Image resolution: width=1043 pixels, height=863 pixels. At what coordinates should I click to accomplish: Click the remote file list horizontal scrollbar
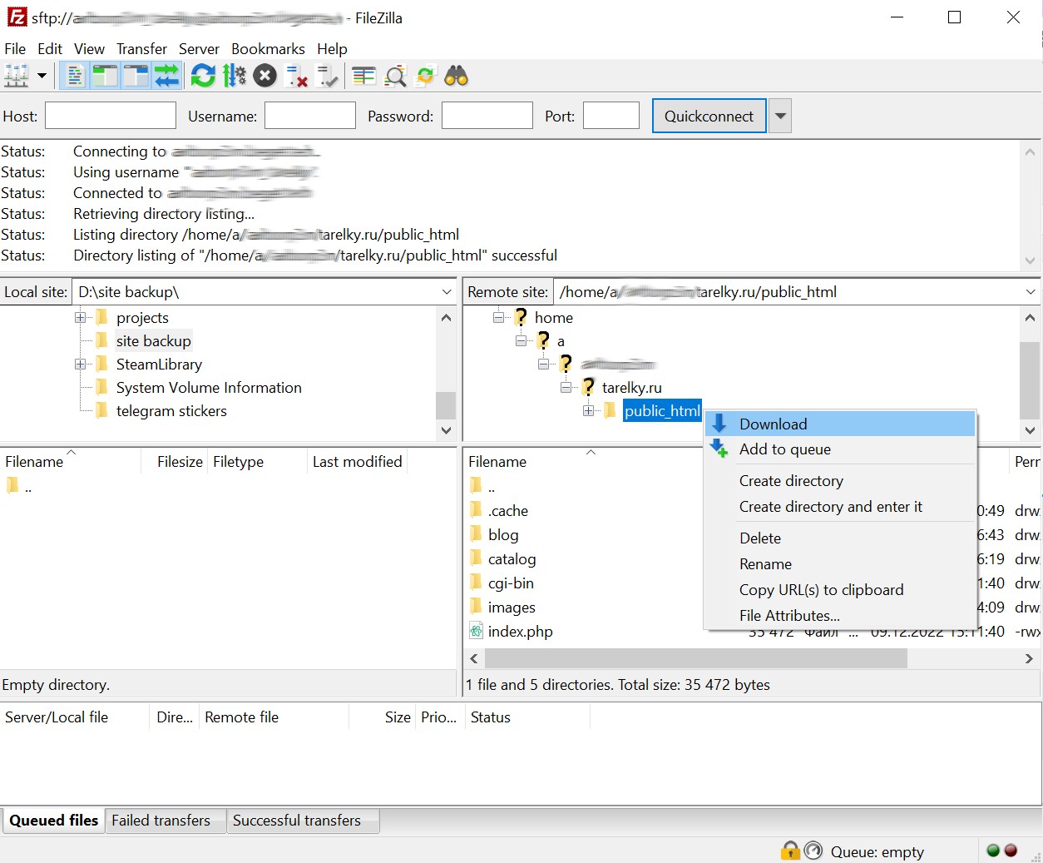pyautogui.click(x=695, y=658)
